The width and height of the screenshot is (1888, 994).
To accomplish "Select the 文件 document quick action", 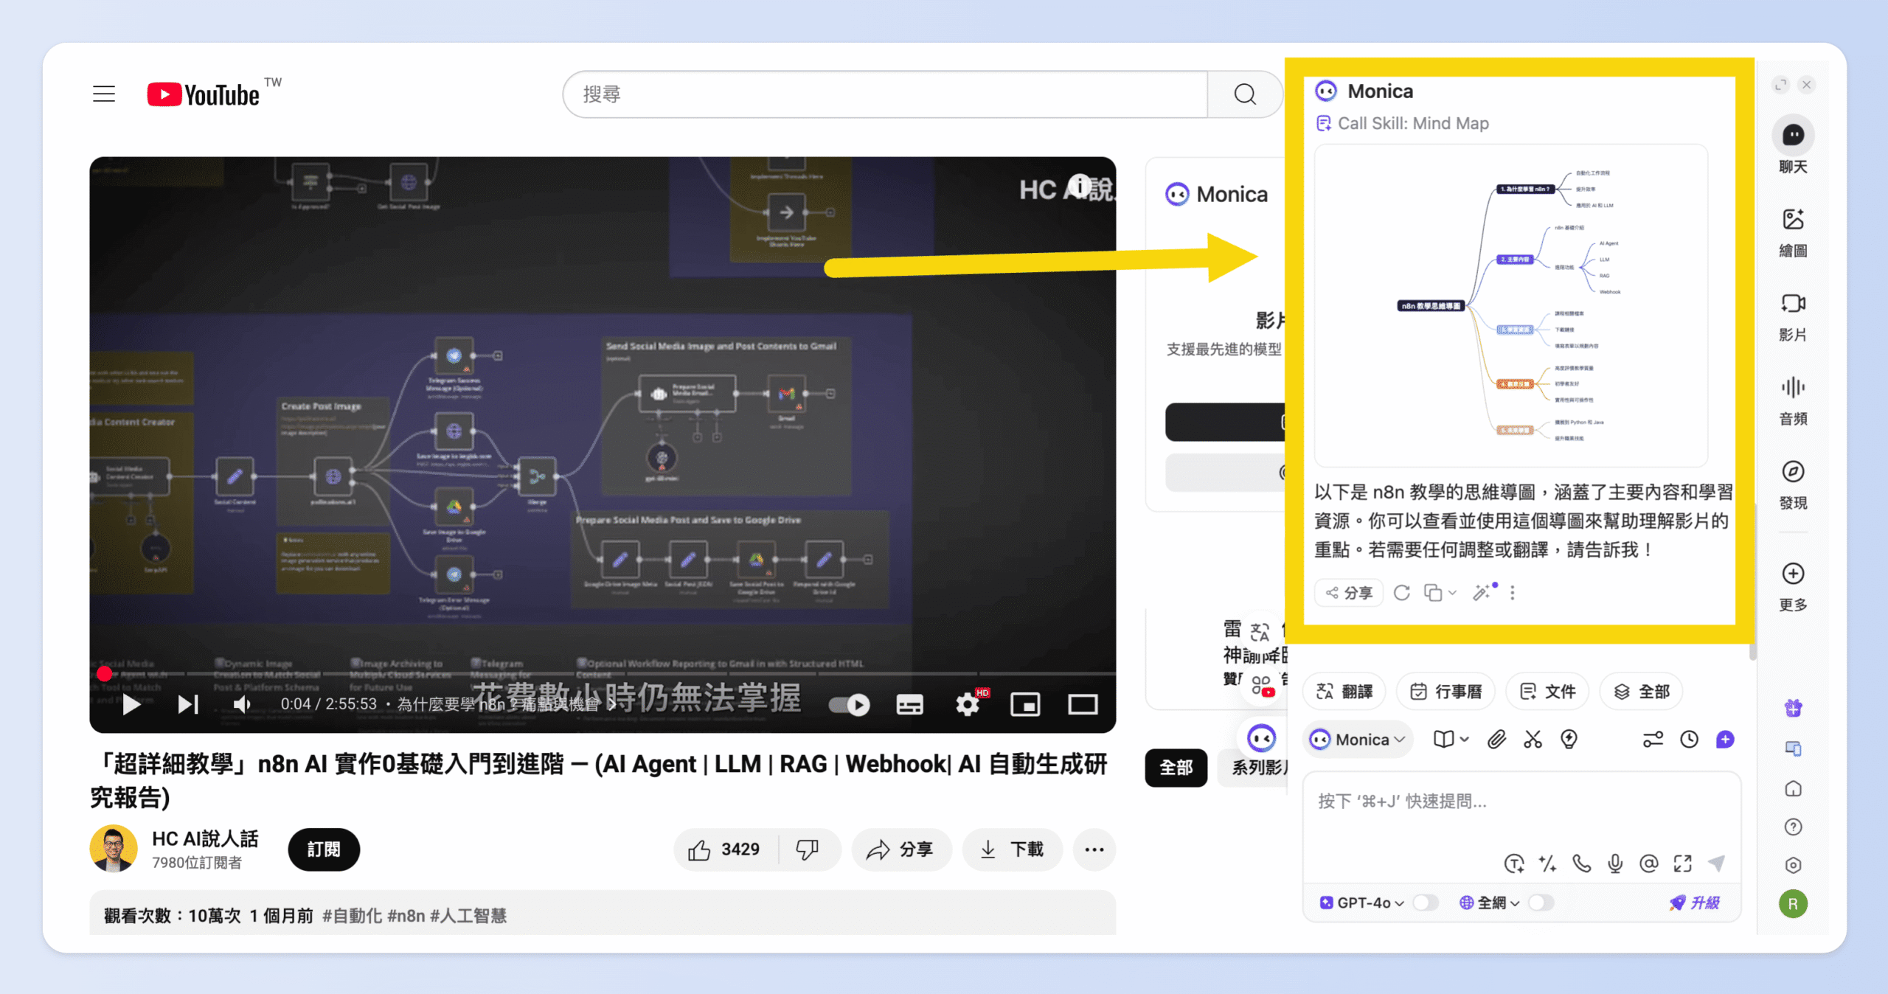I will 1547,692.
